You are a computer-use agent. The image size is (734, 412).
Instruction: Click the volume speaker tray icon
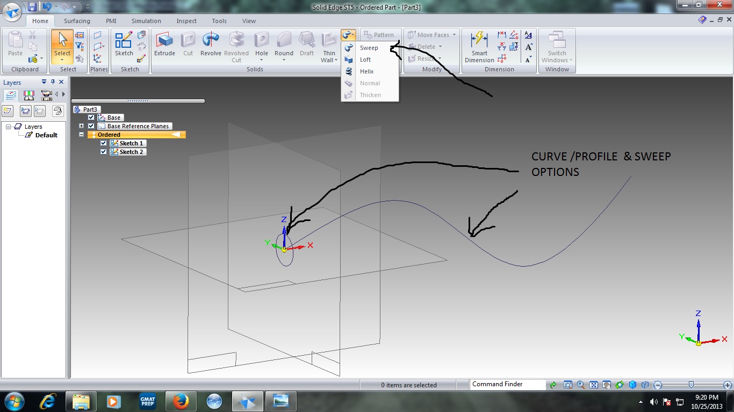pos(654,402)
